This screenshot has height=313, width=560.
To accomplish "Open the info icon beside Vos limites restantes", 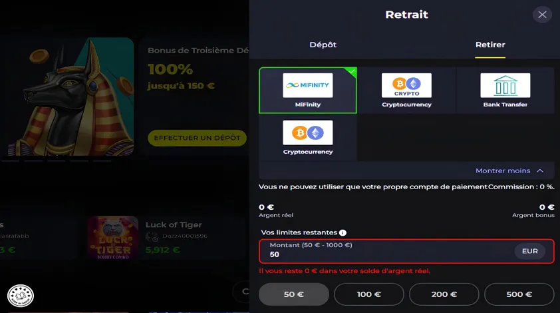I will click(343, 233).
